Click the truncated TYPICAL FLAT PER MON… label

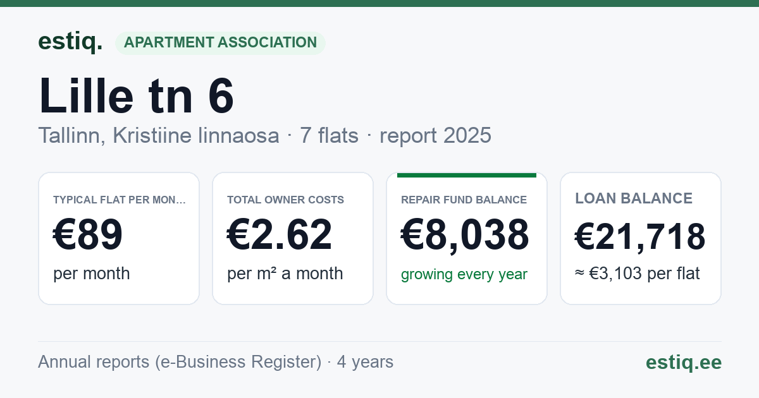pos(120,200)
